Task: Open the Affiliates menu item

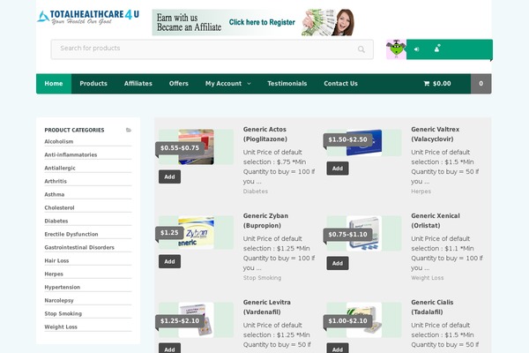Action: [138, 84]
